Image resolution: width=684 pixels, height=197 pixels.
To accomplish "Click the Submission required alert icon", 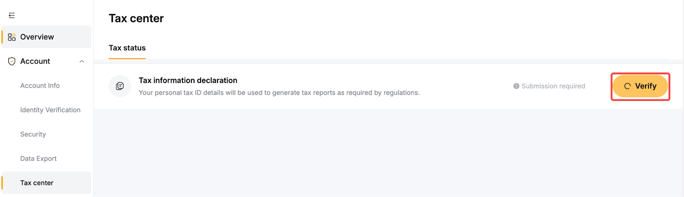I will (516, 86).
